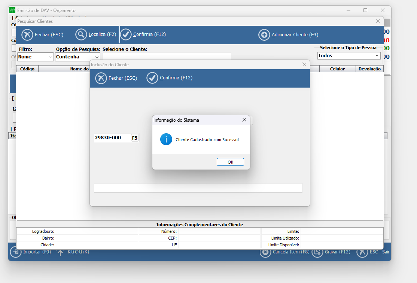417x283 pixels.
Task: Expand the Opção de Pesquisa dropdown Contenha
Action: (x=77, y=57)
